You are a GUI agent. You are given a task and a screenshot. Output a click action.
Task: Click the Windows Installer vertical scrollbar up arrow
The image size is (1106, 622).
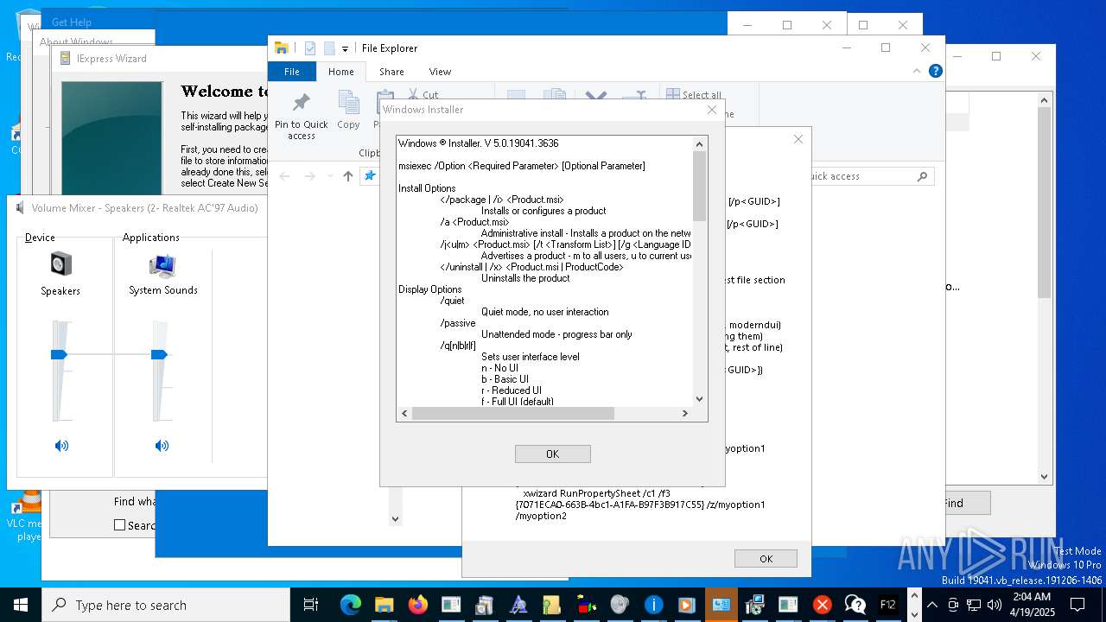[700, 143]
